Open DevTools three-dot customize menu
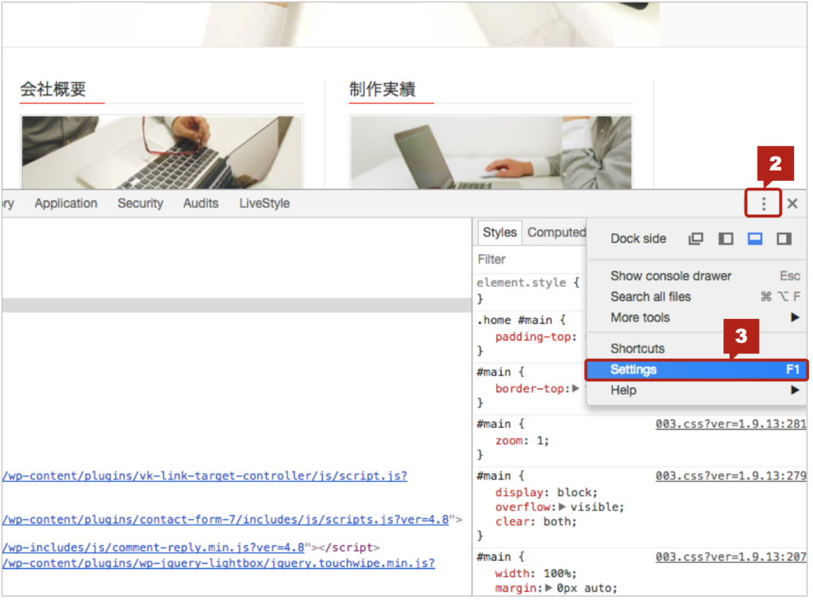813x600 pixels. point(763,204)
